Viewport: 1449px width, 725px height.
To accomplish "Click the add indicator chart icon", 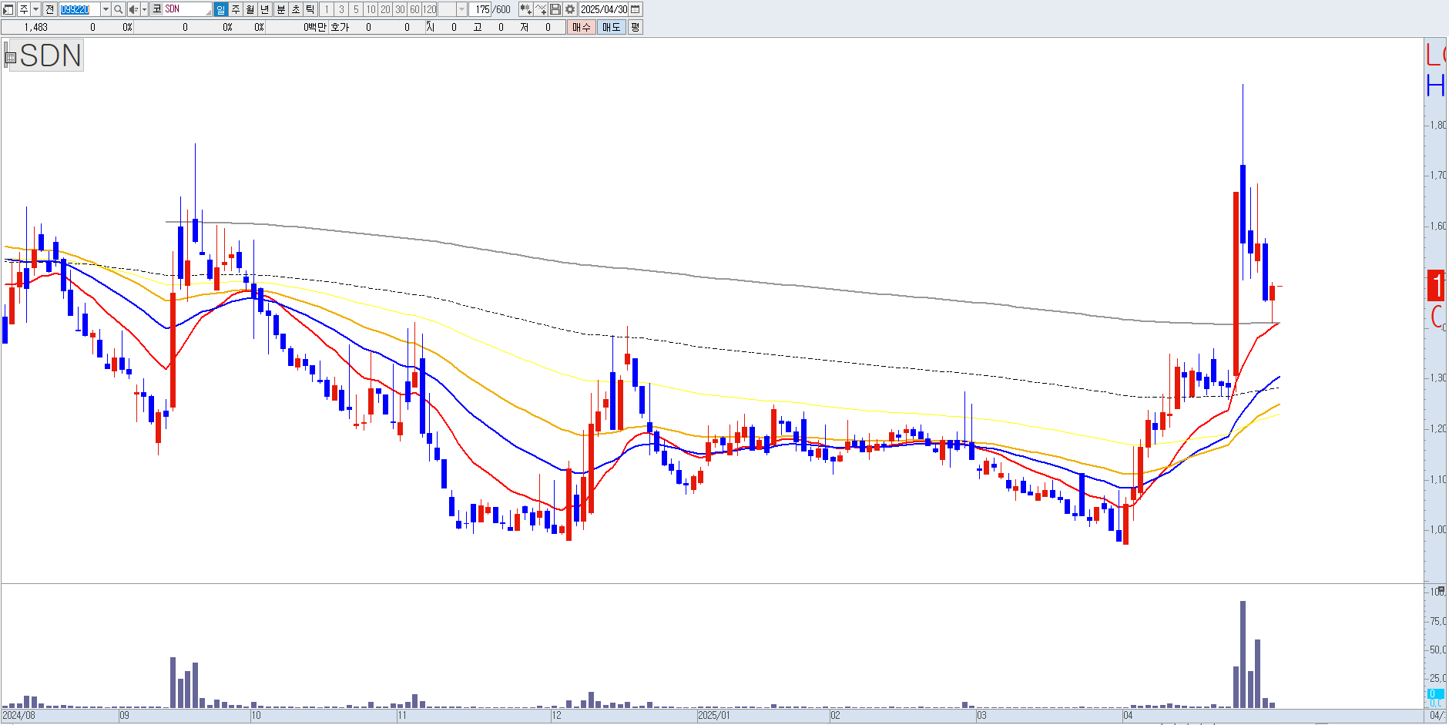I will [x=525, y=9].
